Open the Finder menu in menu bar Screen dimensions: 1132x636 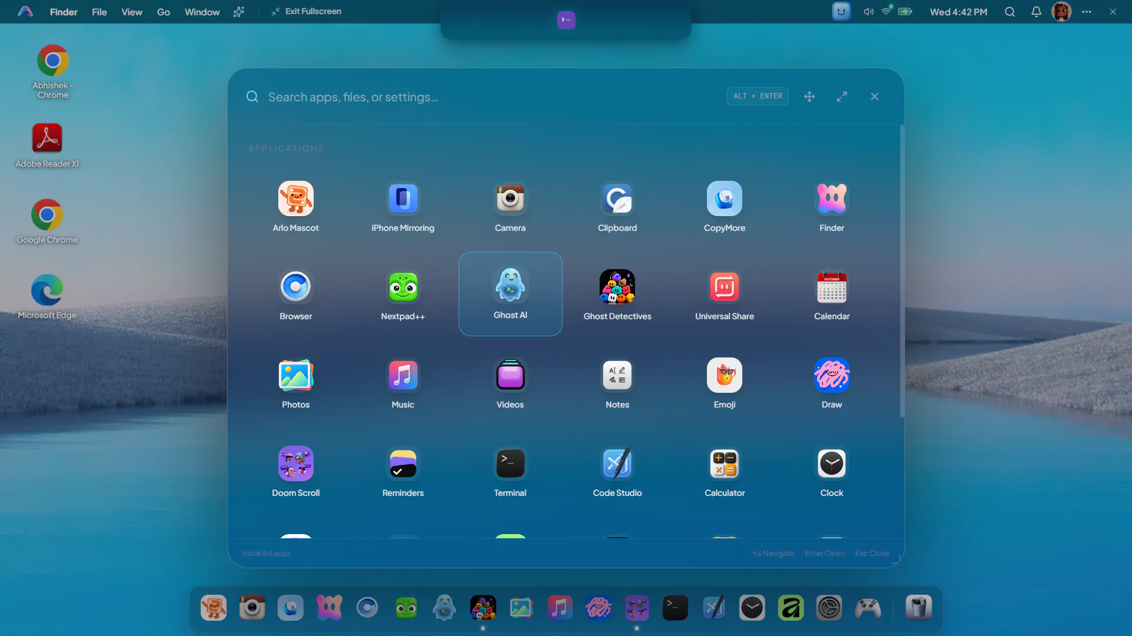click(64, 12)
